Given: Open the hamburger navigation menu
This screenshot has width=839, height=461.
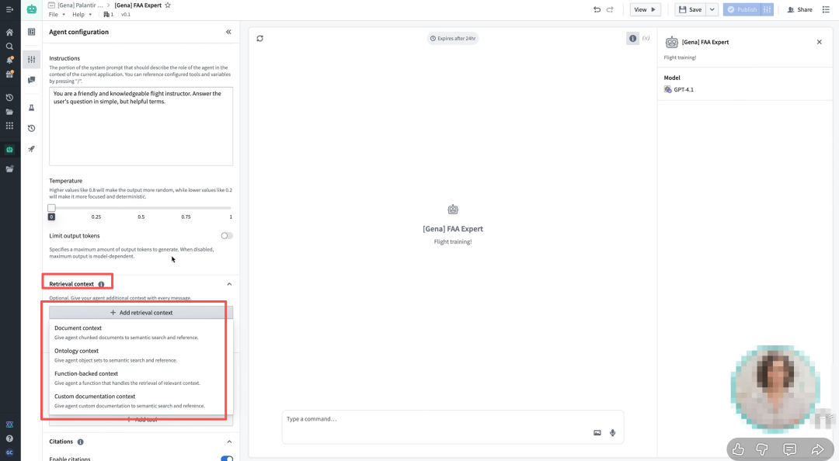Looking at the screenshot, I should pos(9,9).
